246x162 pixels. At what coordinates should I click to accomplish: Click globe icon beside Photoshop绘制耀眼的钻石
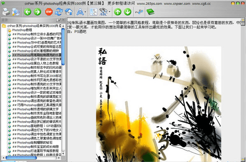tap(9, 143)
